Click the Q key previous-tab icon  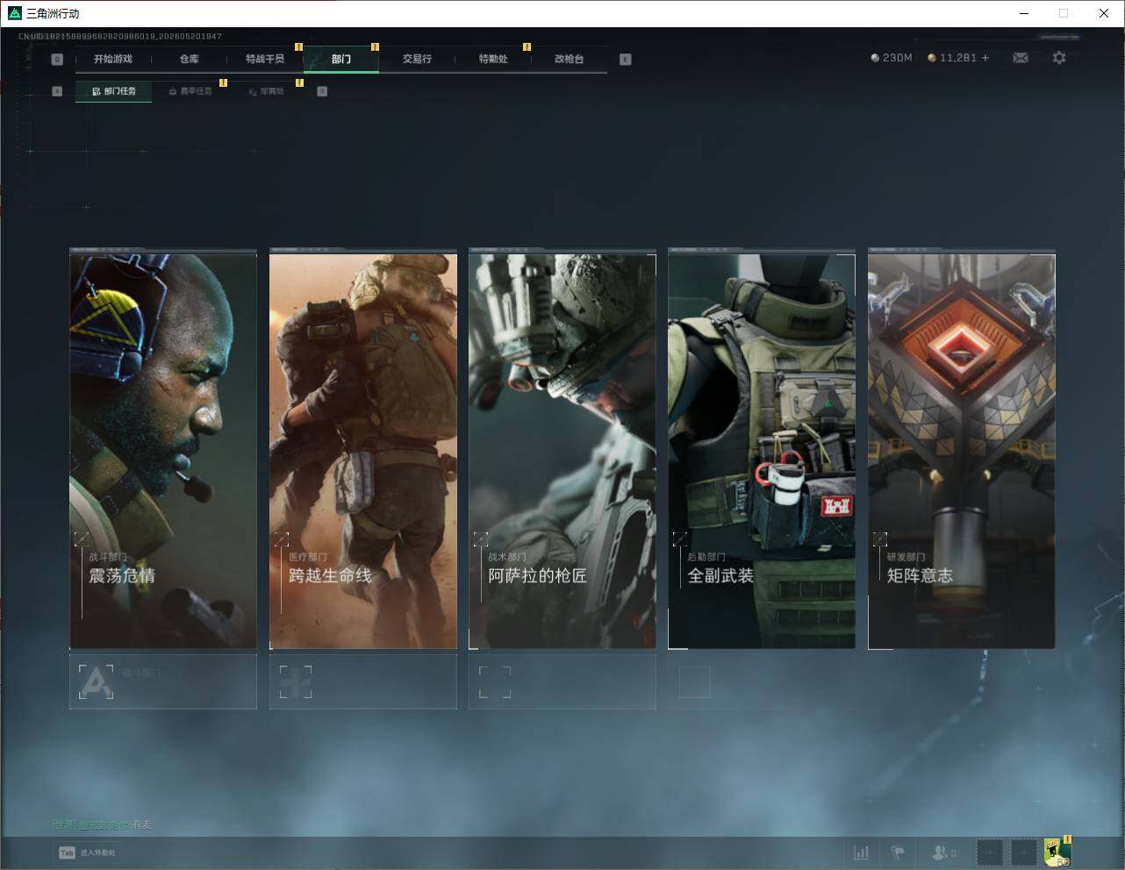[57, 60]
